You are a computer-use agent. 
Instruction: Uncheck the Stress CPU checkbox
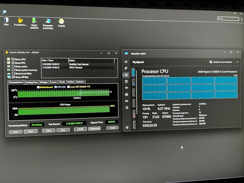tap(13, 59)
